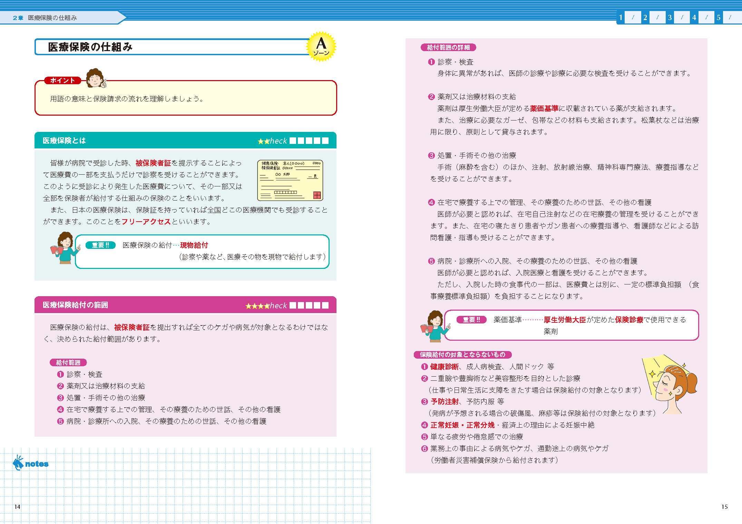Click page number 14

(x=17, y=507)
